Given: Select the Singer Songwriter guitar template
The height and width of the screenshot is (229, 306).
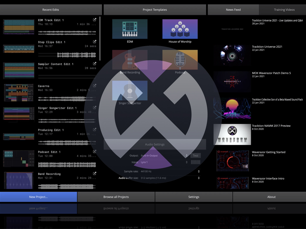Looking at the screenshot, I should (130, 91).
